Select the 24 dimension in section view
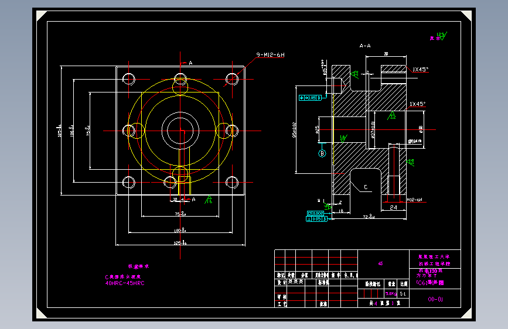 (x=393, y=208)
